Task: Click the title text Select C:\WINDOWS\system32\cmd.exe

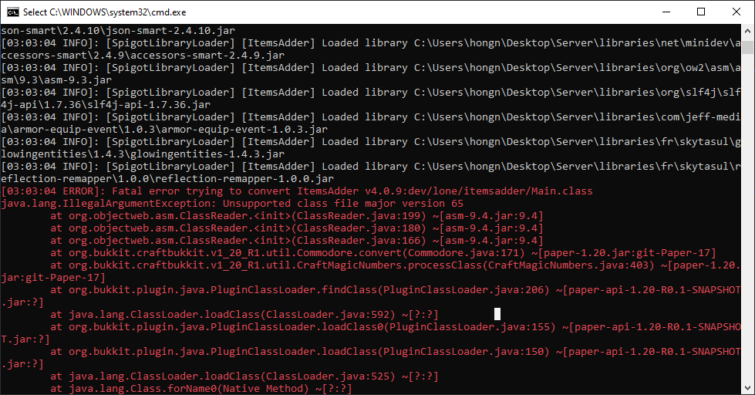Action: [x=104, y=12]
